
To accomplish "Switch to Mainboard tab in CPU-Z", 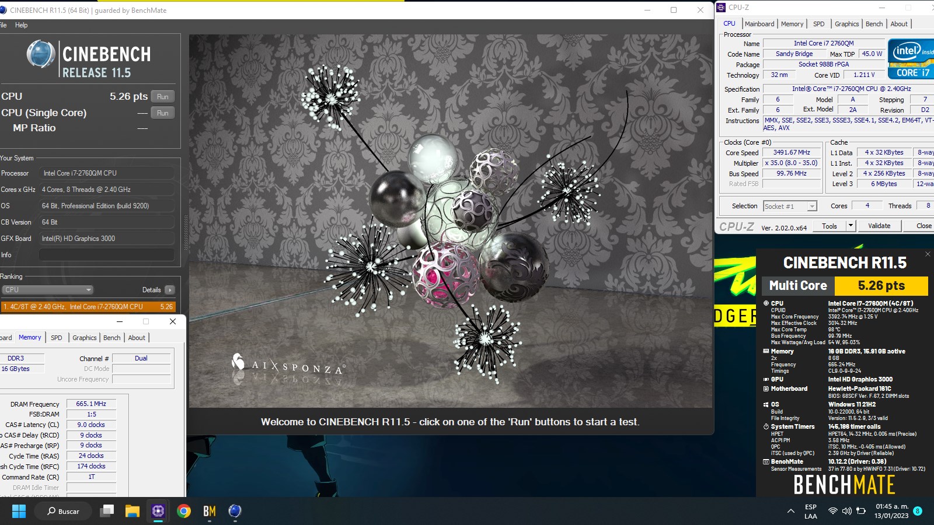I will coord(759,24).
